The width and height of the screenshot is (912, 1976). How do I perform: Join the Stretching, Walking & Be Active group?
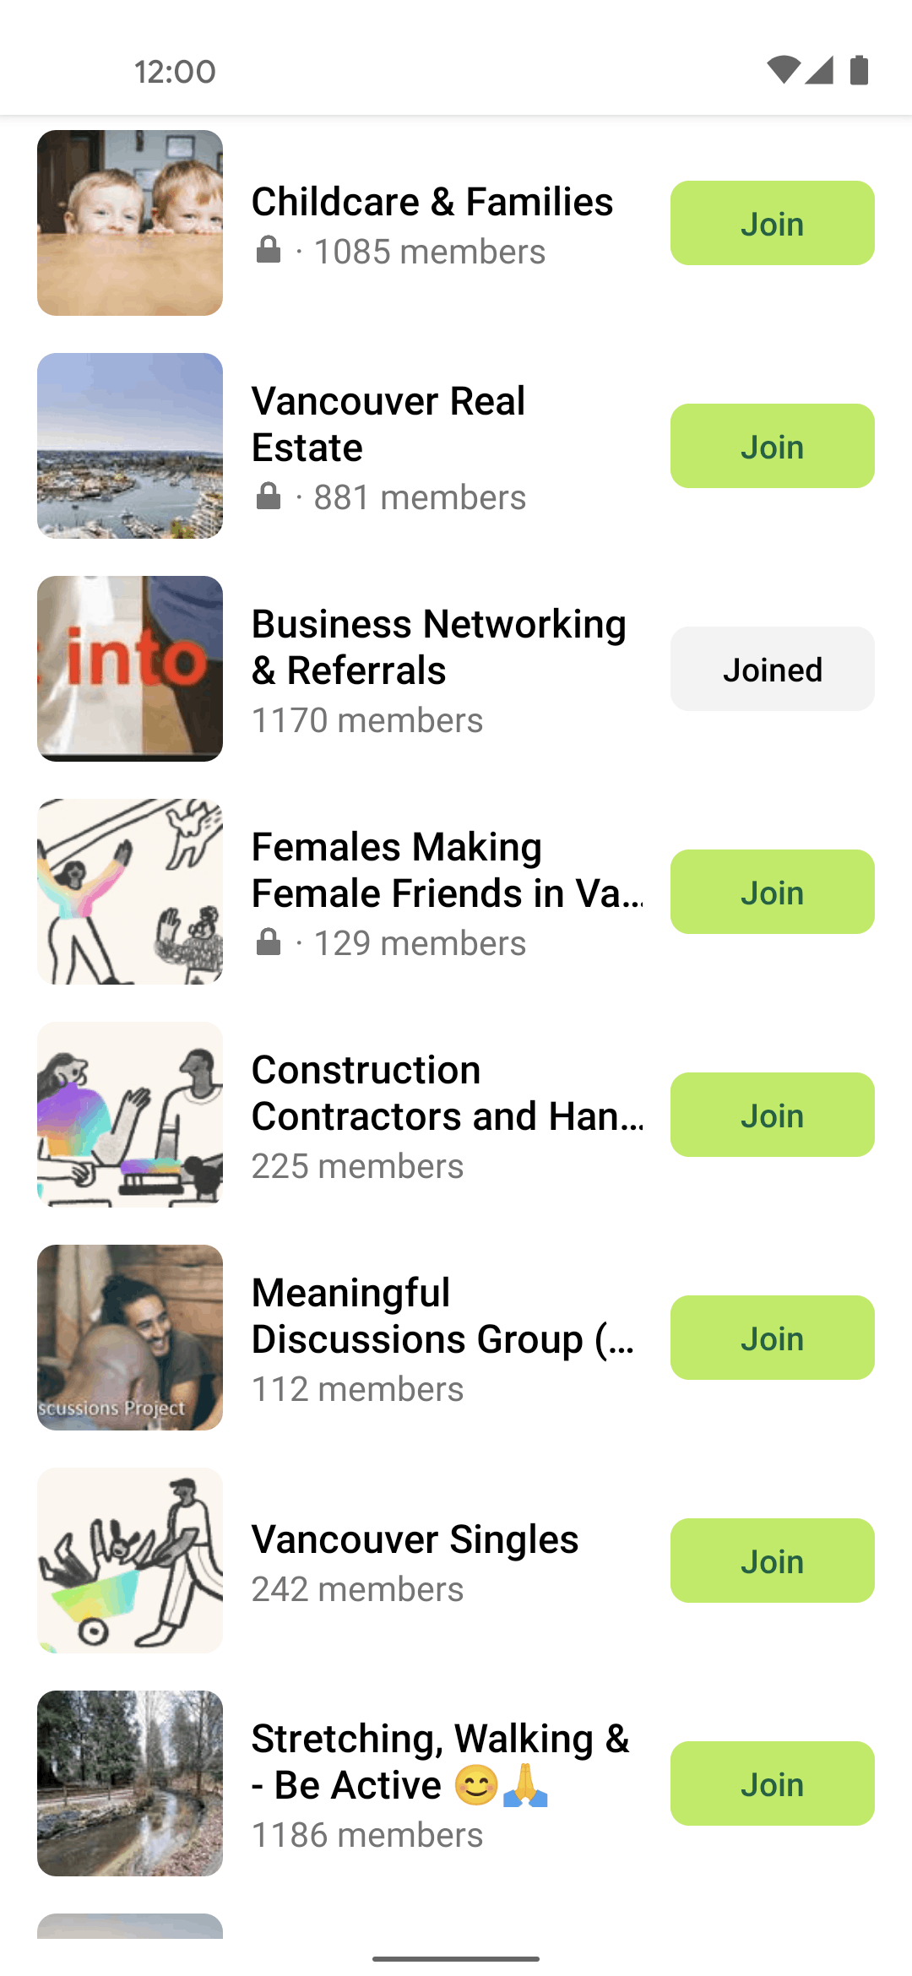tap(772, 1783)
